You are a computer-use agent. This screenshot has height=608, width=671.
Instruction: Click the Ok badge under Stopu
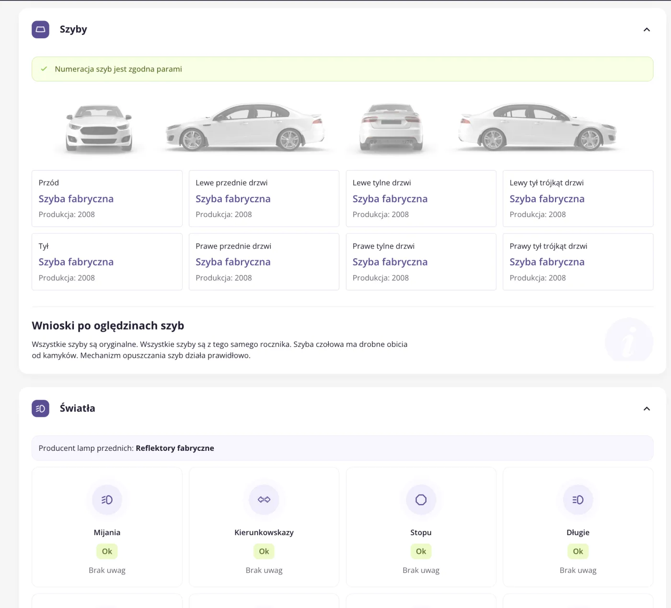click(421, 551)
